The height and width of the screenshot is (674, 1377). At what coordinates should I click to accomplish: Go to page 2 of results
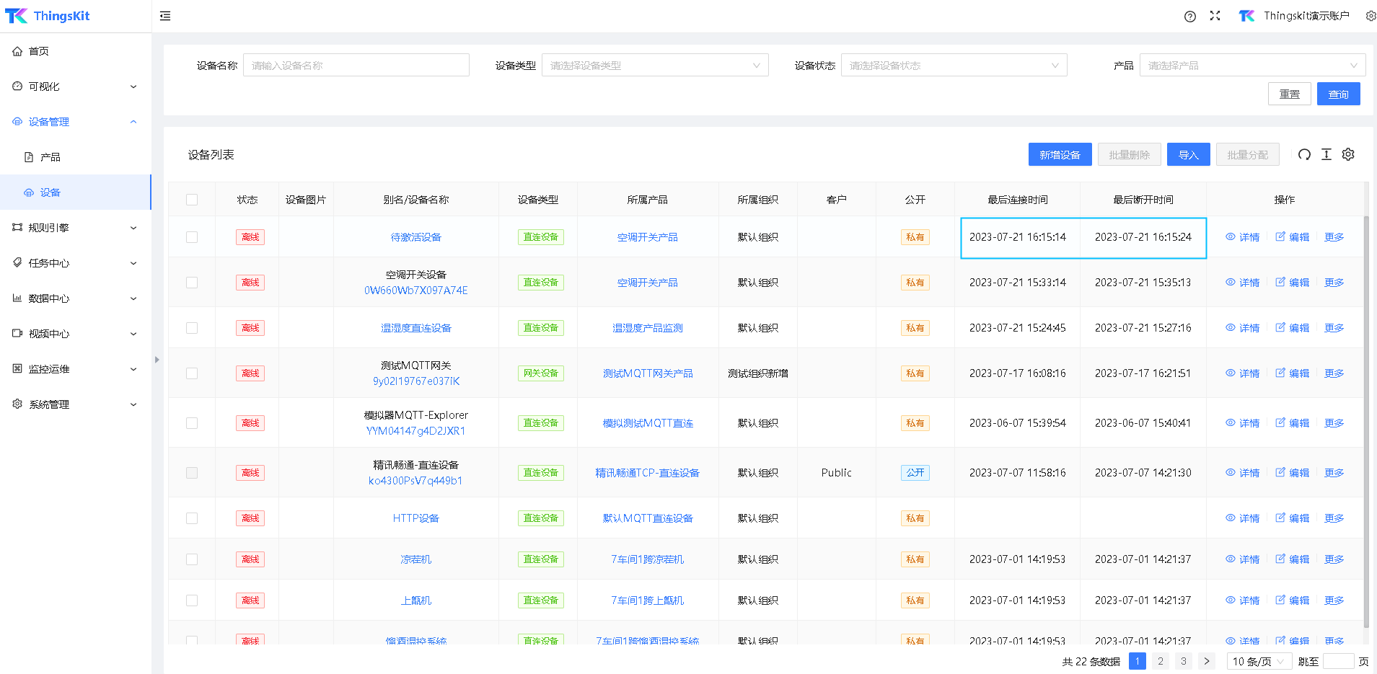[1161, 661]
